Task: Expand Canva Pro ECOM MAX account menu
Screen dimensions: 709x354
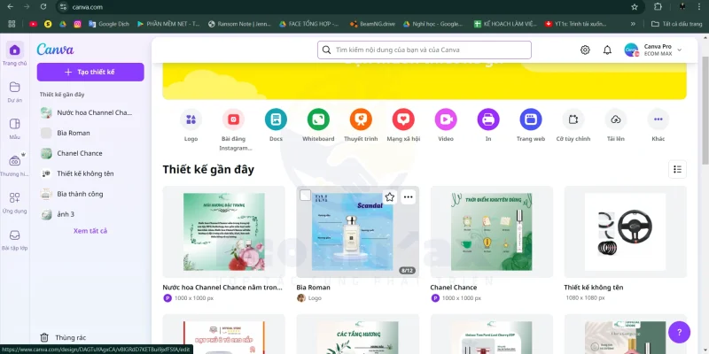Action: (x=653, y=50)
